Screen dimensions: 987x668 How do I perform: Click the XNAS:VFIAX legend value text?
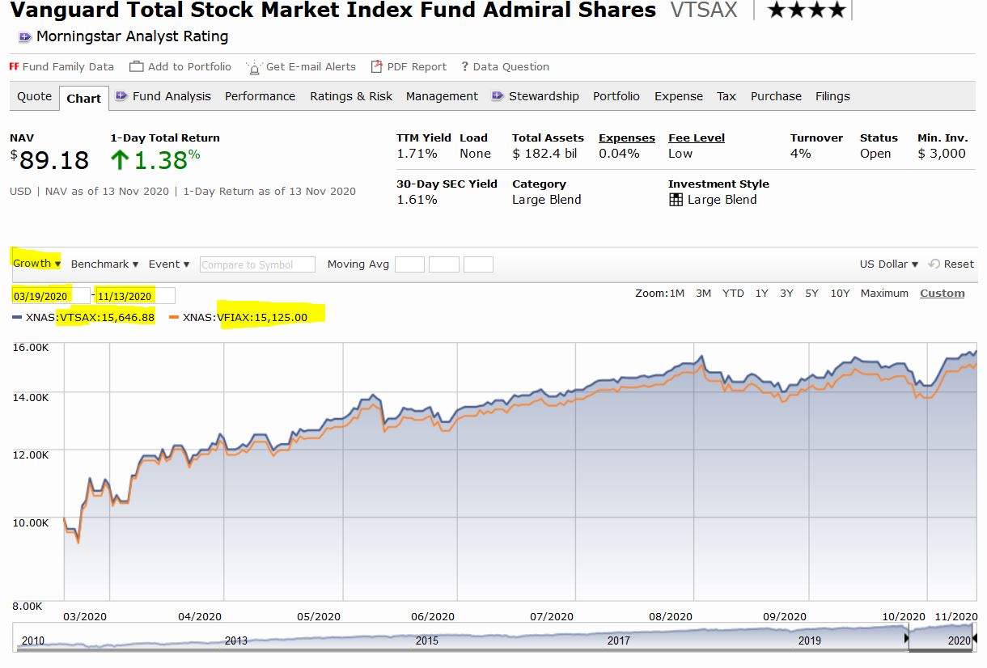(245, 317)
